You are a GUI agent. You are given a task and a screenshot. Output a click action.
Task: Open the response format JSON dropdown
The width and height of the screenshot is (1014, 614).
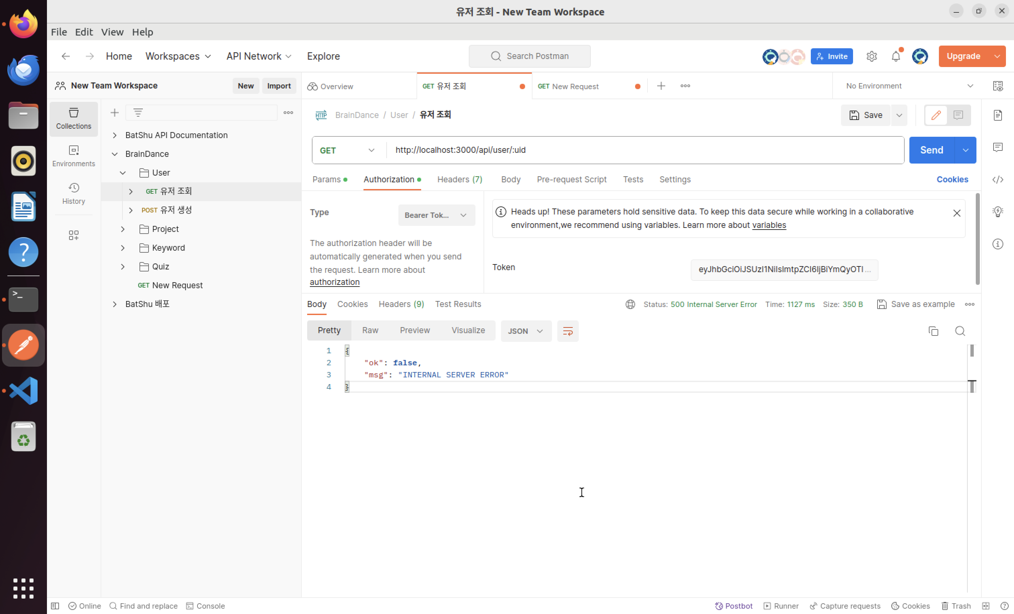pyautogui.click(x=525, y=331)
